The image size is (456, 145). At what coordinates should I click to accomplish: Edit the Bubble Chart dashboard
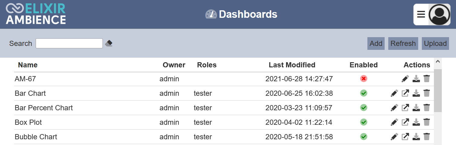pos(394,137)
